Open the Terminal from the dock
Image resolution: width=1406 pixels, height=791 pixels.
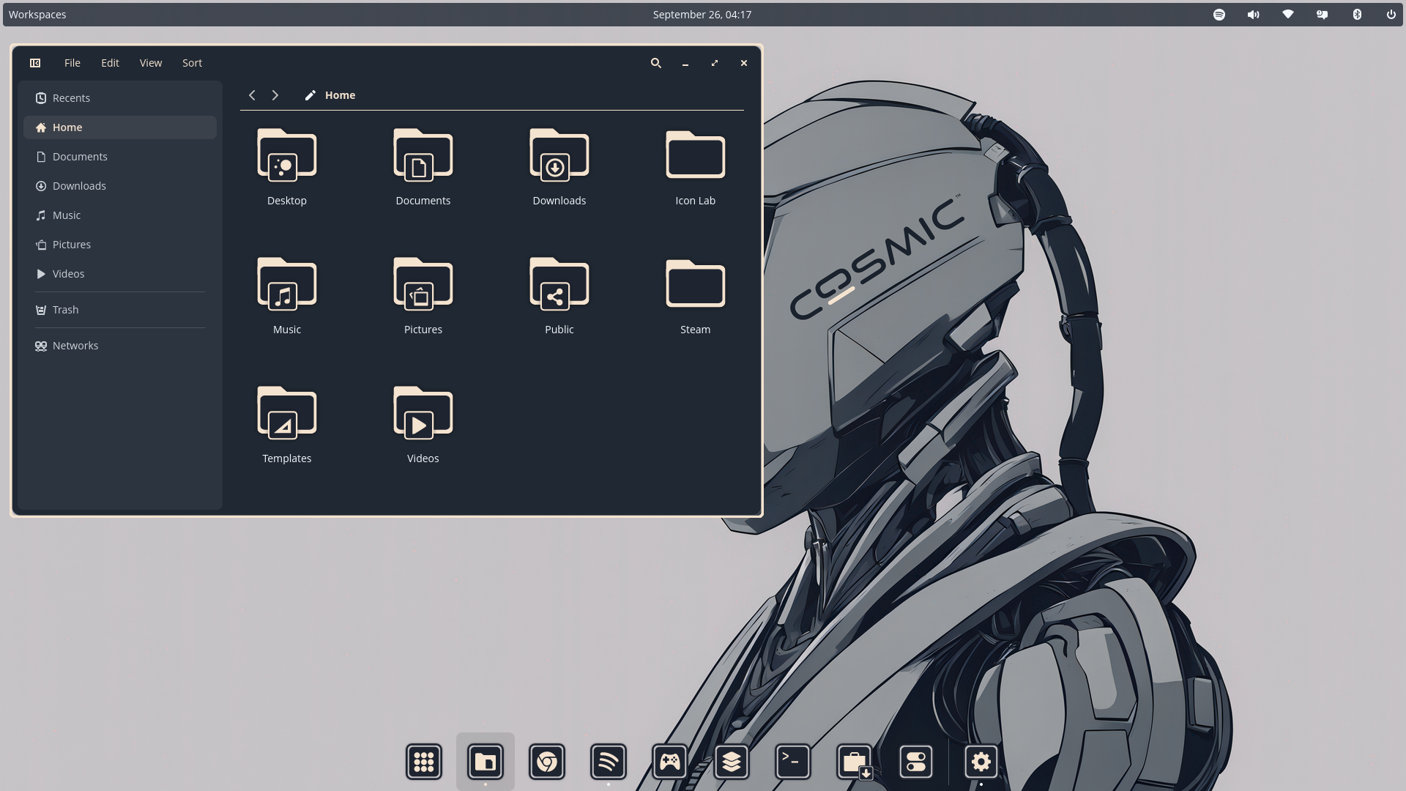pyautogui.click(x=792, y=762)
